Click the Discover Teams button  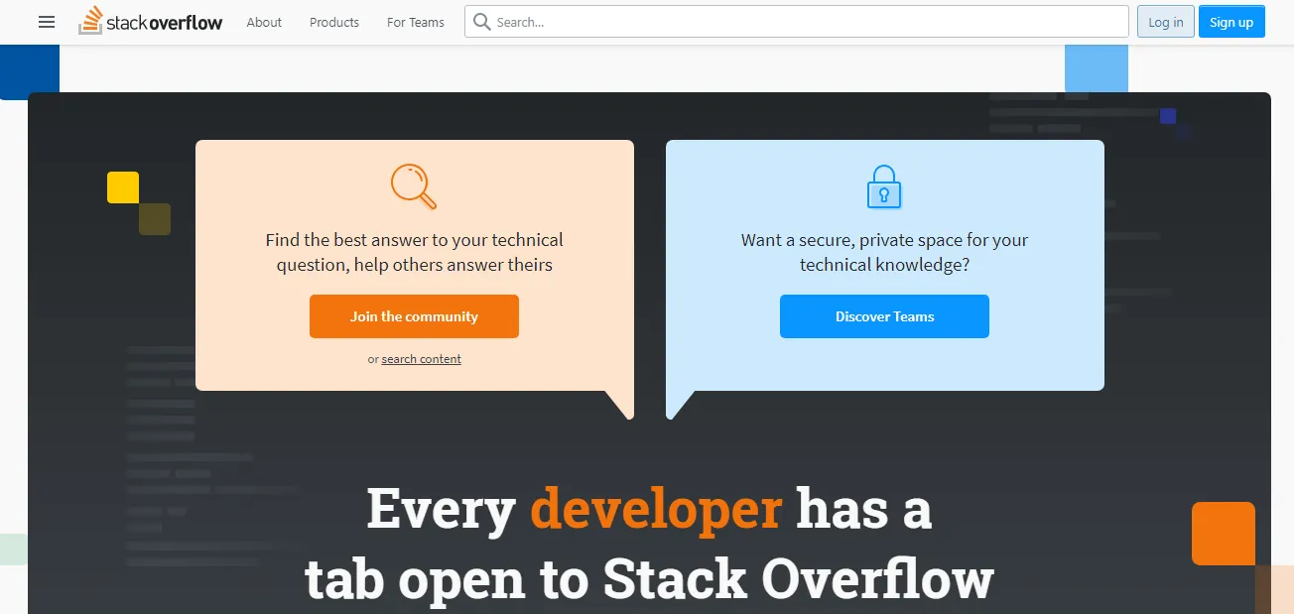click(x=884, y=316)
